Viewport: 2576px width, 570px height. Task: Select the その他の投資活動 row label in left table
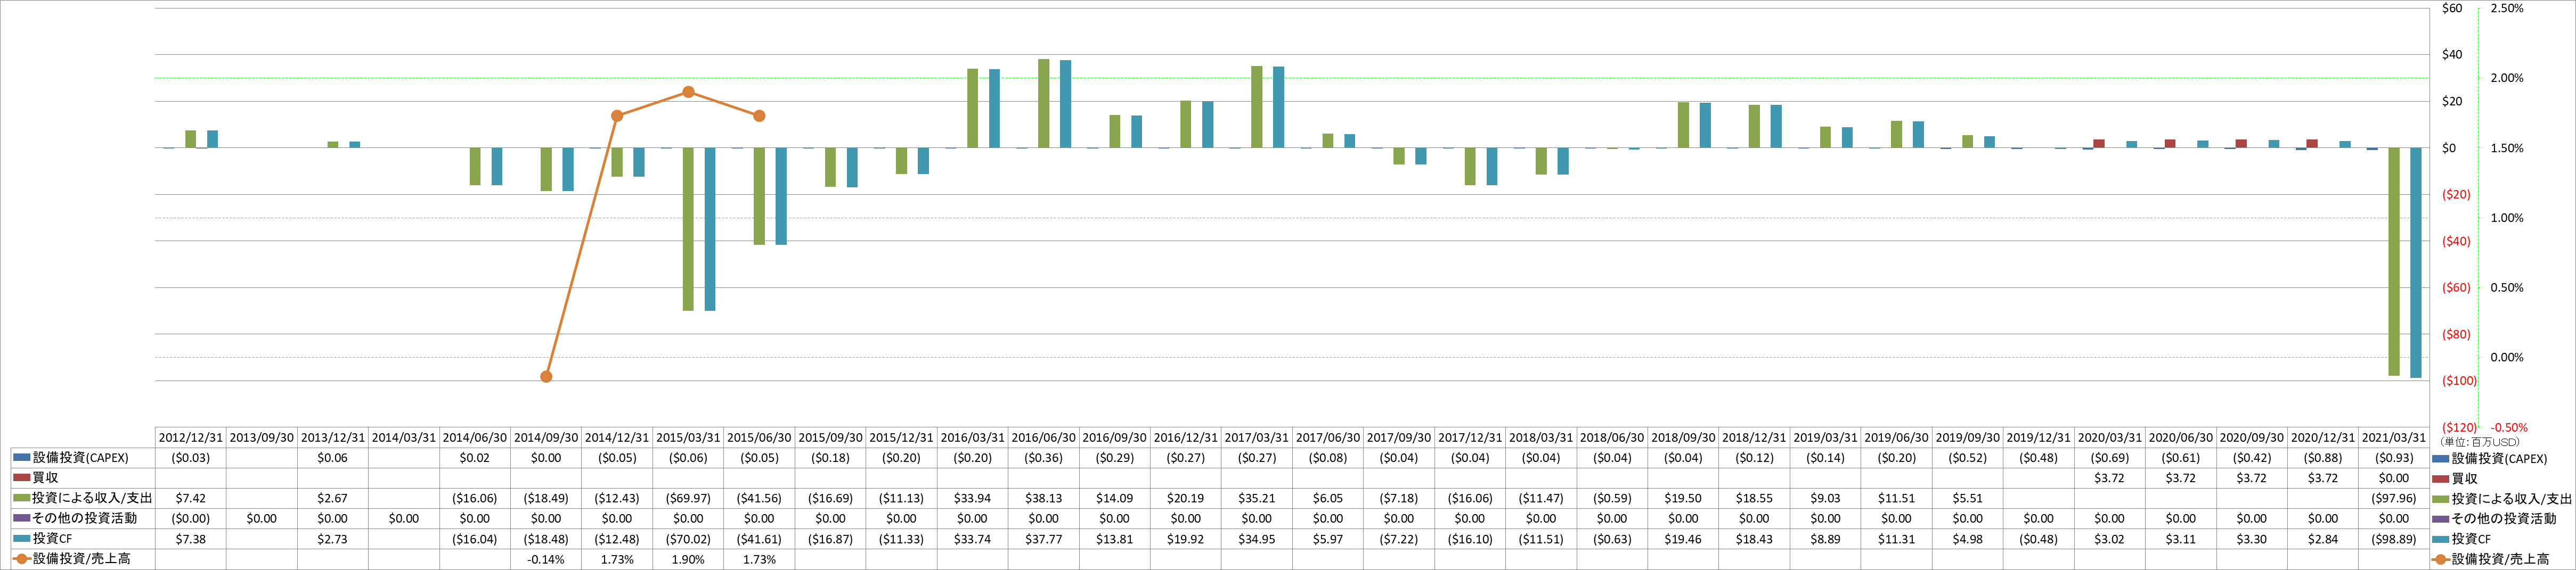(85, 518)
